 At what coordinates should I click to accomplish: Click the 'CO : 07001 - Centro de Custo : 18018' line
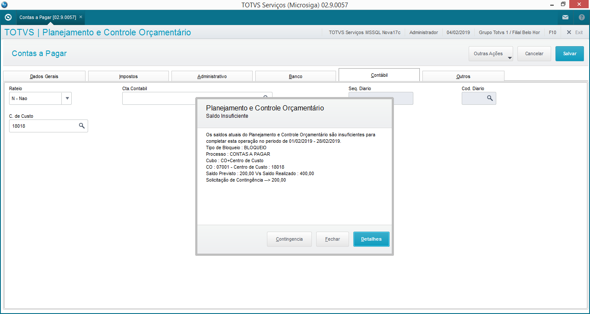point(245,167)
